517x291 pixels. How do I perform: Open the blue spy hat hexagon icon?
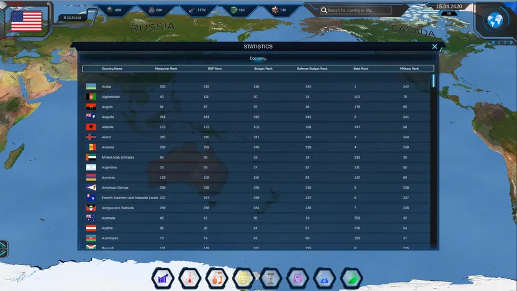325,278
